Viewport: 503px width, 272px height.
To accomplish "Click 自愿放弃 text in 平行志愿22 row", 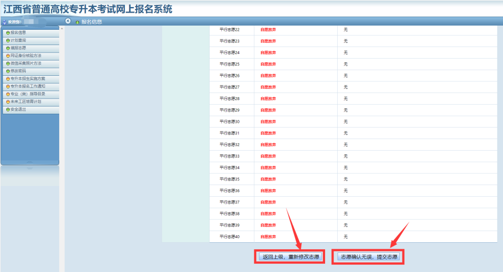I will (x=268, y=29).
